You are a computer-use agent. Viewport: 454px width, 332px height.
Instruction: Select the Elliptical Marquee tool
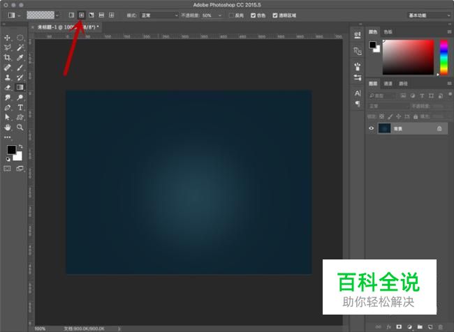coord(20,38)
